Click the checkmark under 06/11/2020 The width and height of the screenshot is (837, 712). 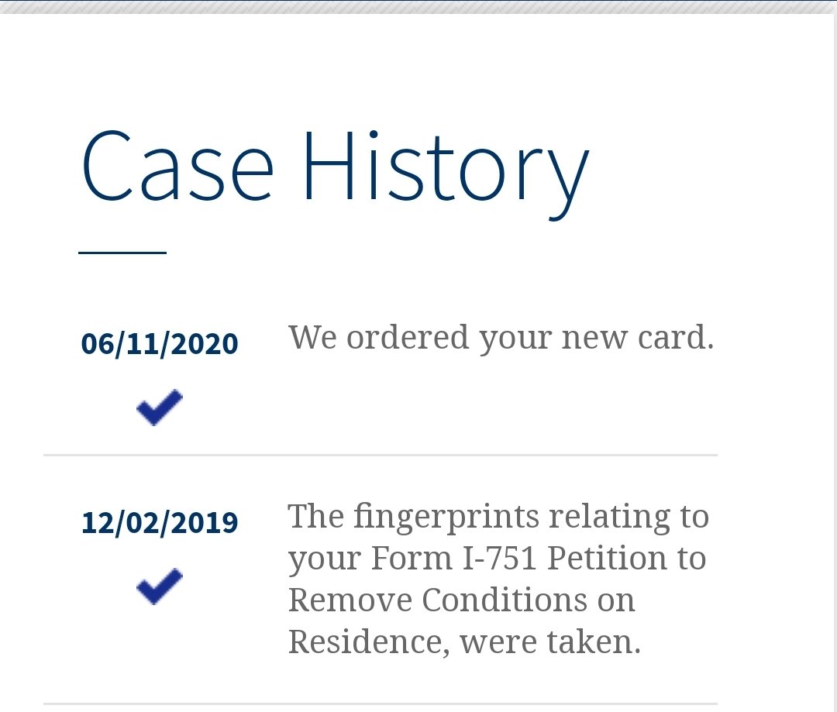(x=160, y=408)
